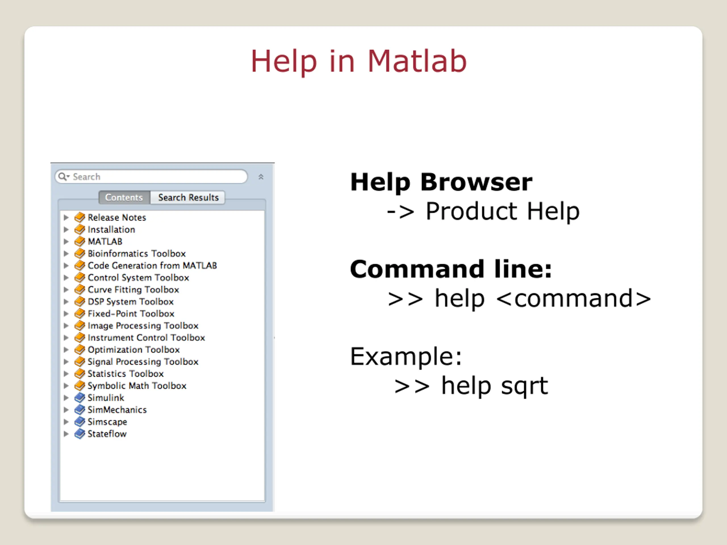This screenshot has width=727, height=545.
Task: Click the Control System Toolbox book icon
Action: click(80, 277)
